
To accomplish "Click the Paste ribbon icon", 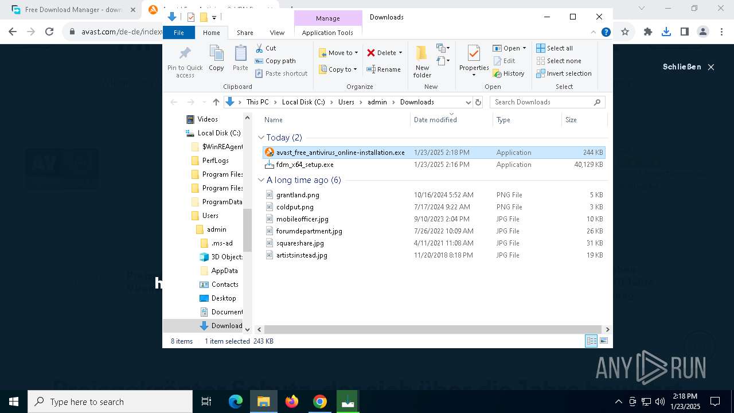I will click(240, 59).
